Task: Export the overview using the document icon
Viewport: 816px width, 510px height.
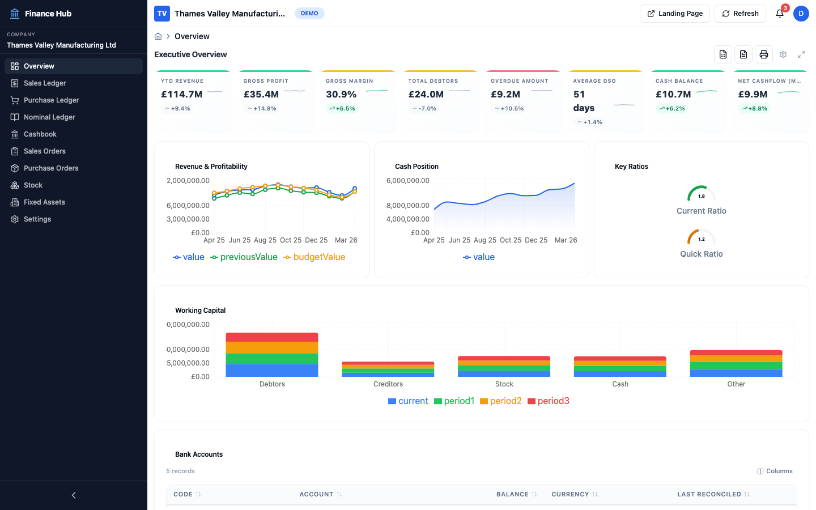Action: click(x=743, y=54)
